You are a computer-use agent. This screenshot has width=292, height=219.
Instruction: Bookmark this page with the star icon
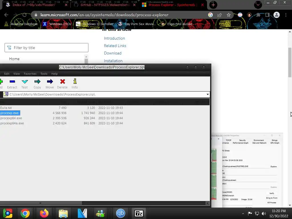[x=229, y=15]
